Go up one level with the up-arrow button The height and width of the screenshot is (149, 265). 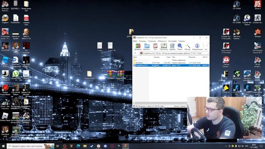pyautogui.click(x=135, y=53)
